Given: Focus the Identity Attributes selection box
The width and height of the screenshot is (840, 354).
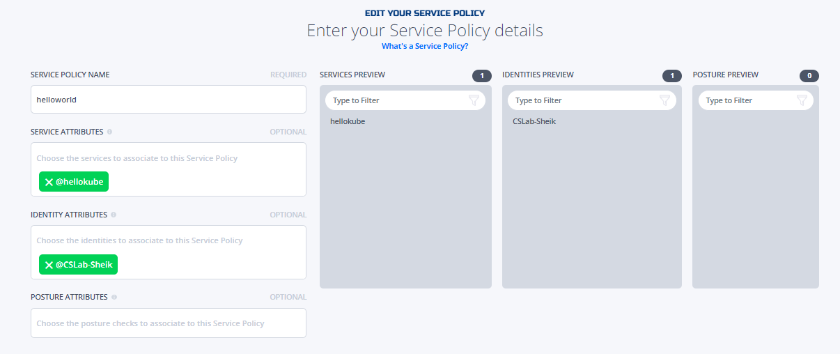Looking at the screenshot, I should click(169, 252).
